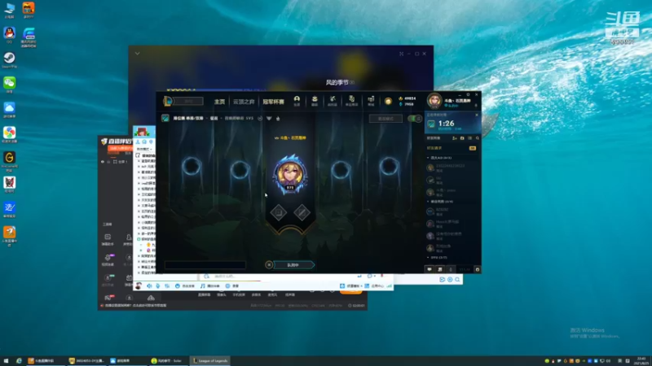This screenshot has height=366, width=652.
Task: Open the collection icon in League top bar
Action: pyautogui.click(x=315, y=101)
